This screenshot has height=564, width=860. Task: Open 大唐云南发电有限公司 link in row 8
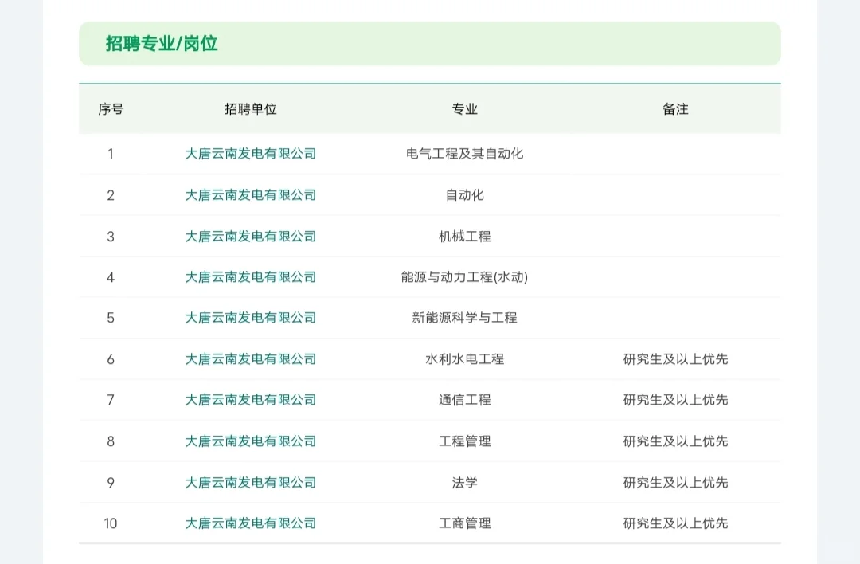(x=251, y=441)
